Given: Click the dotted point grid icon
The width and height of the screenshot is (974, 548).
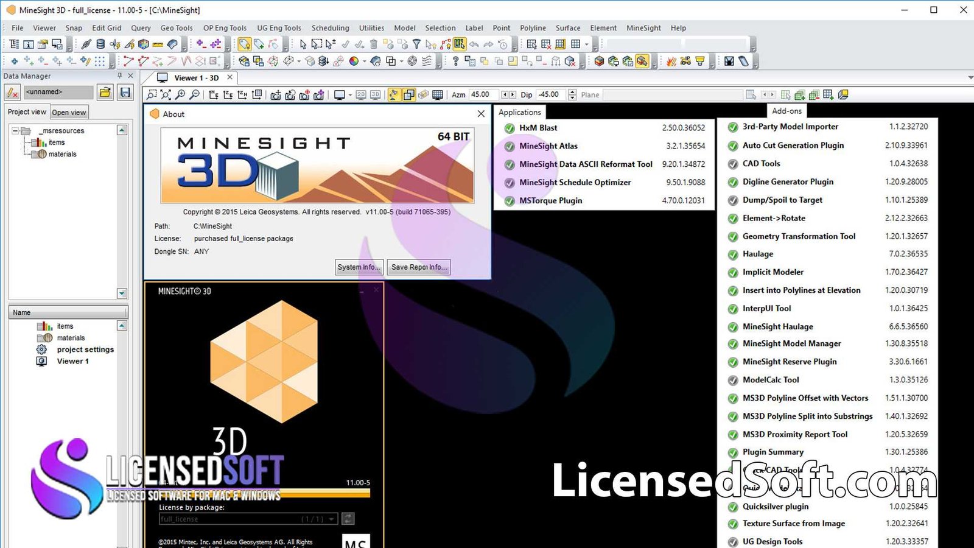Looking at the screenshot, I should (100, 61).
